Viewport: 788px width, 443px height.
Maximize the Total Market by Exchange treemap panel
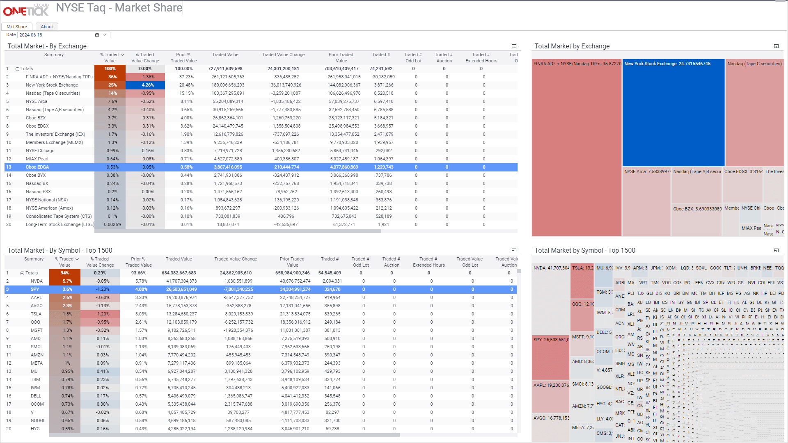[776, 46]
